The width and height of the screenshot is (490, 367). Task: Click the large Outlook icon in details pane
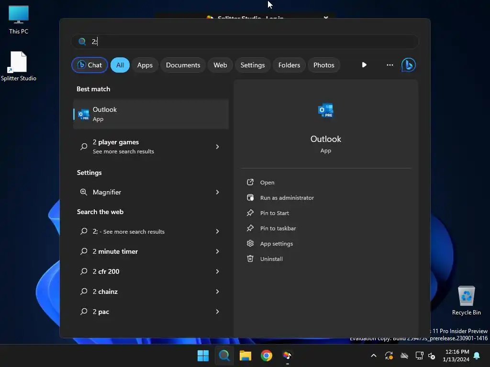pos(325,110)
